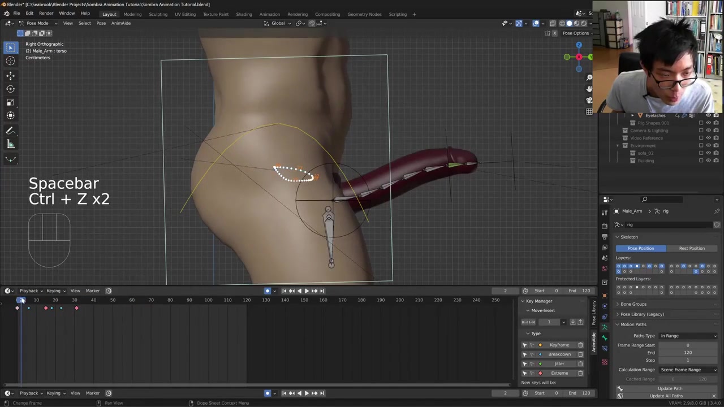This screenshot has width=724, height=407.
Task: Click the Update Path button
Action: pos(670,388)
